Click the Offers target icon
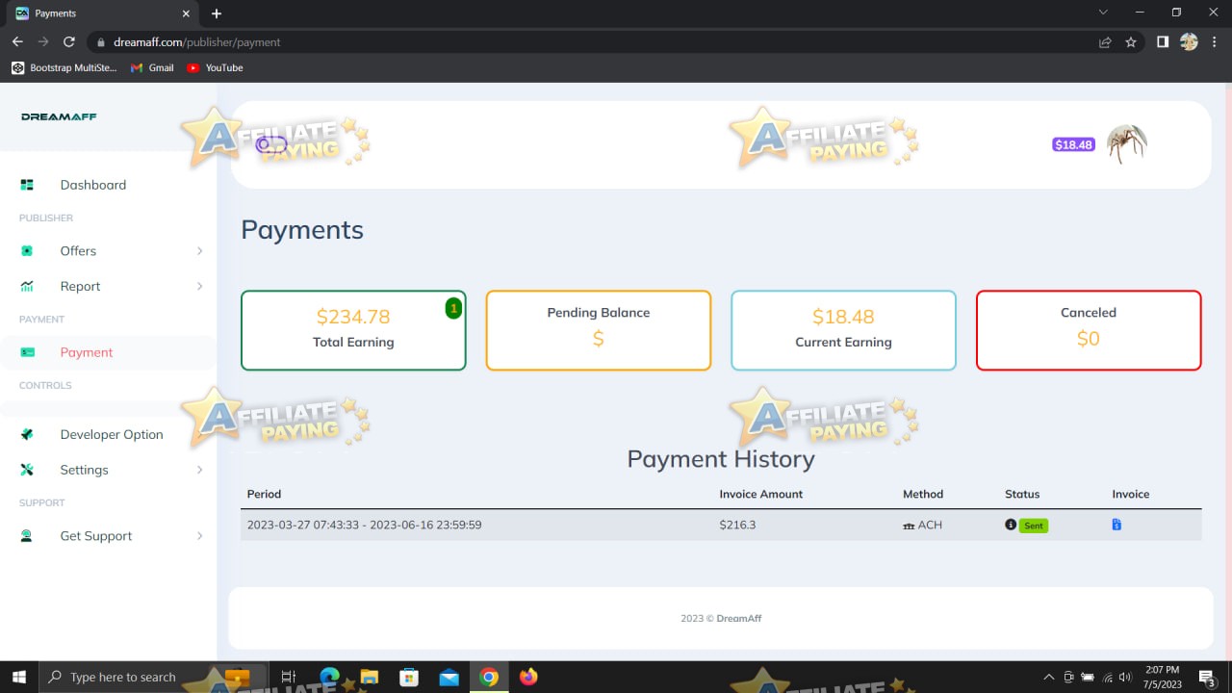The width and height of the screenshot is (1232, 693). pos(29,250)
